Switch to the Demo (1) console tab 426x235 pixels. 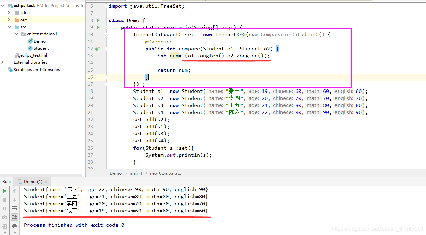[x=32, y=181]
